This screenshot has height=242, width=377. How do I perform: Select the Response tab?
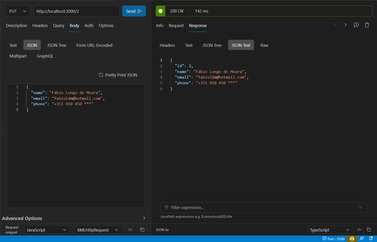pos(198,25)
